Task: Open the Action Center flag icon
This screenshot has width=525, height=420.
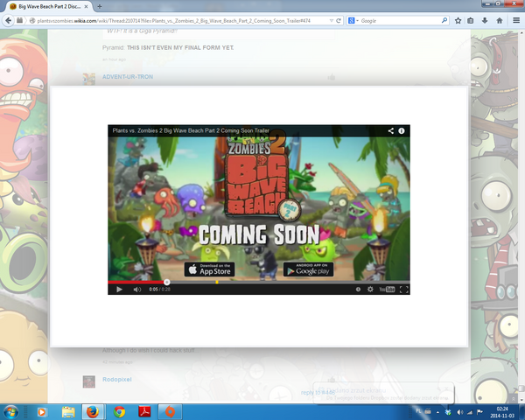Action: pos(479,412)
